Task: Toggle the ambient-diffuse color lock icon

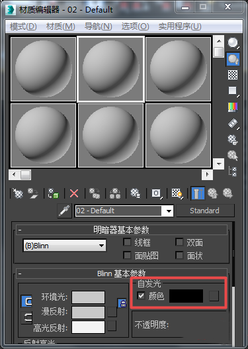Action: click(x=122, y=303)
